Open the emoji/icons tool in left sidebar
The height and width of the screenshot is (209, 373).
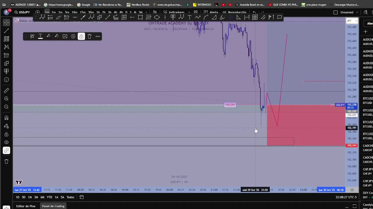click(x=6, y=80)
